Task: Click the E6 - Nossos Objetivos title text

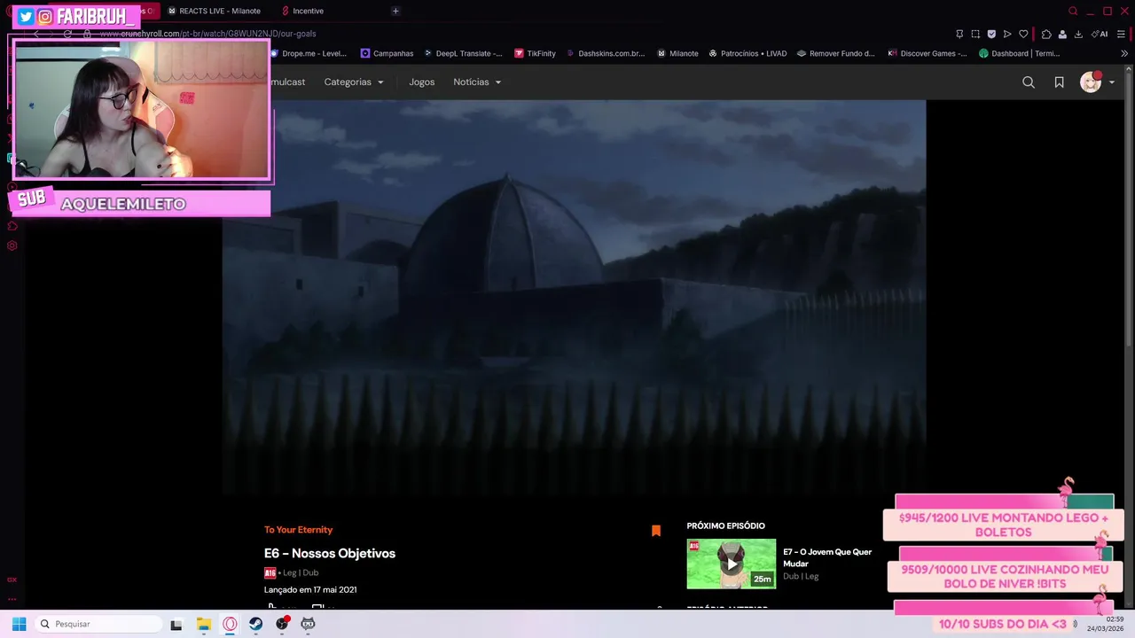Action: tap(330, 553)
